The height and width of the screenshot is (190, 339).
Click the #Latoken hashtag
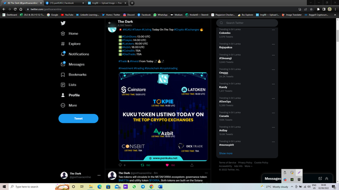pyautogui.click(x=128, y=43)
